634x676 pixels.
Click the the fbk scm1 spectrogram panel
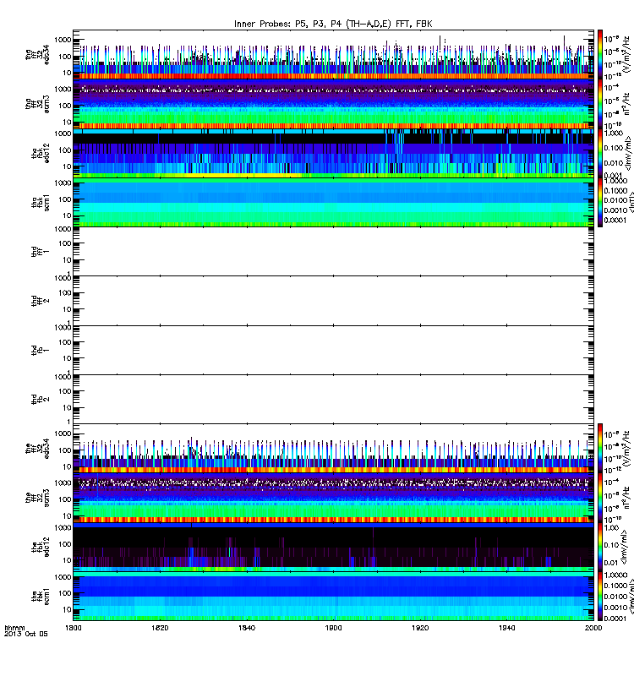(x=333, y=596)
